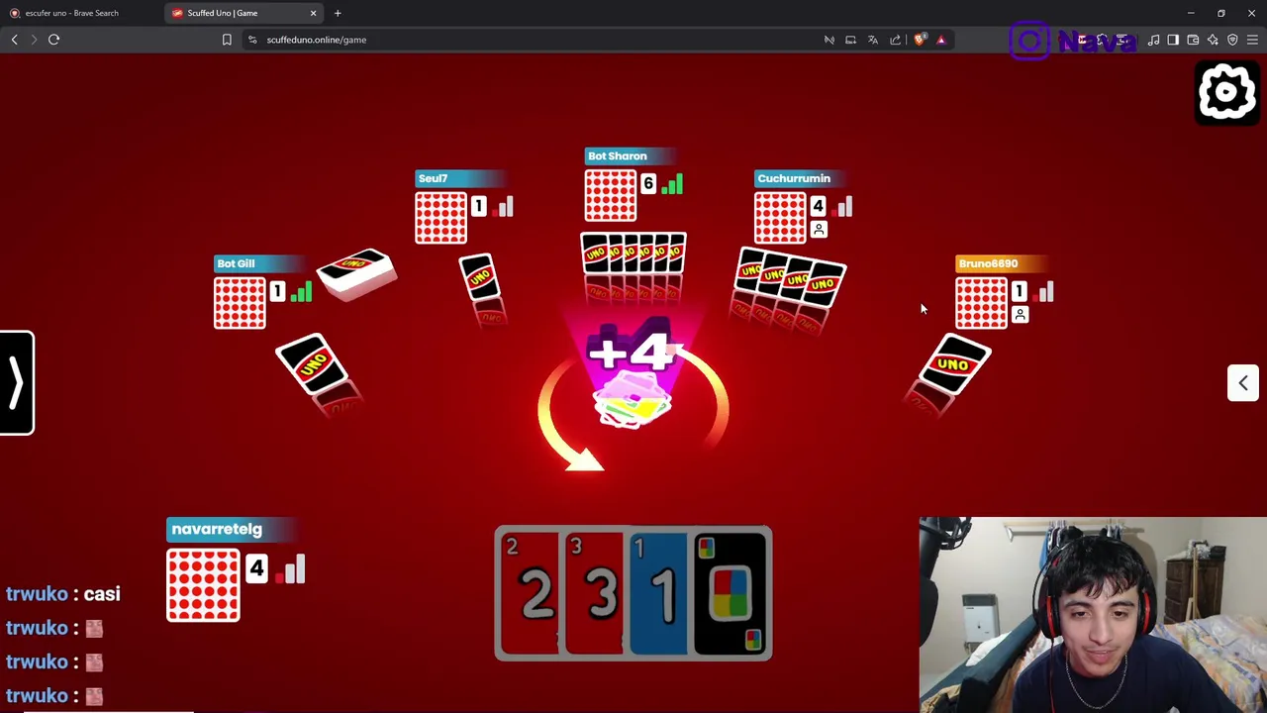Select Bruno6690's player avatar
The height and width of the screenshot is (713, 1267).
point(981,302)
